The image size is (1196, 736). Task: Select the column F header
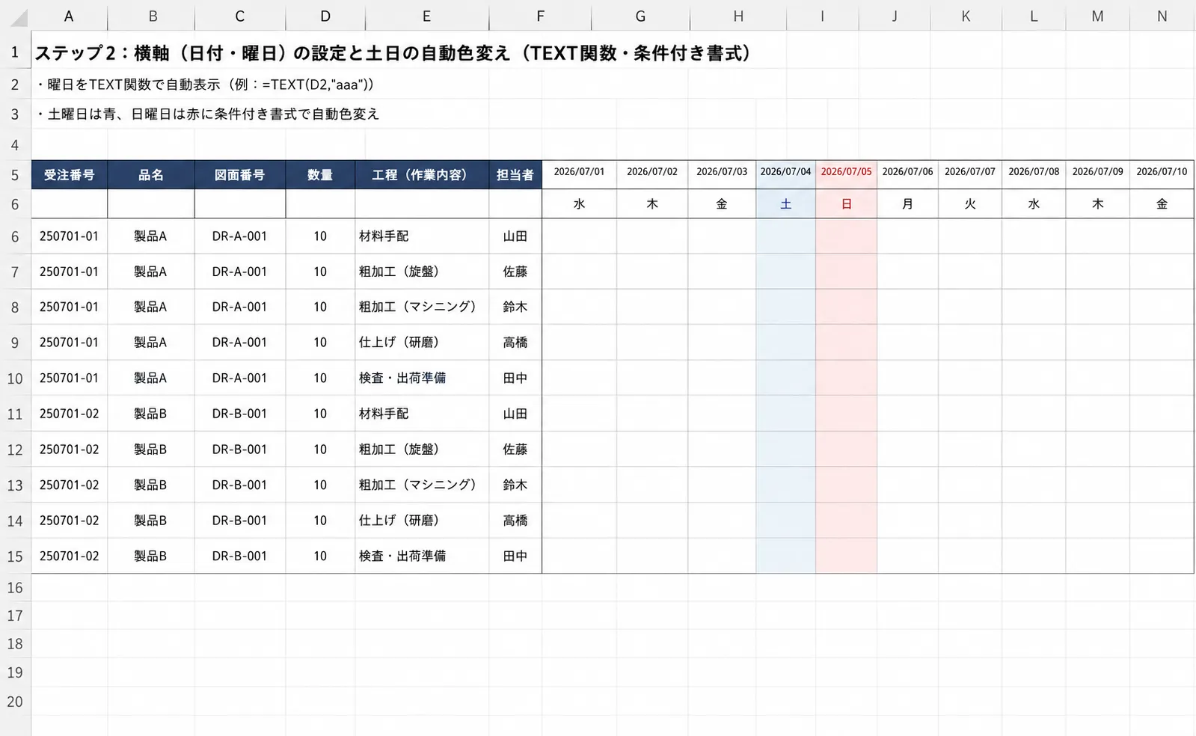pos(540,16)
